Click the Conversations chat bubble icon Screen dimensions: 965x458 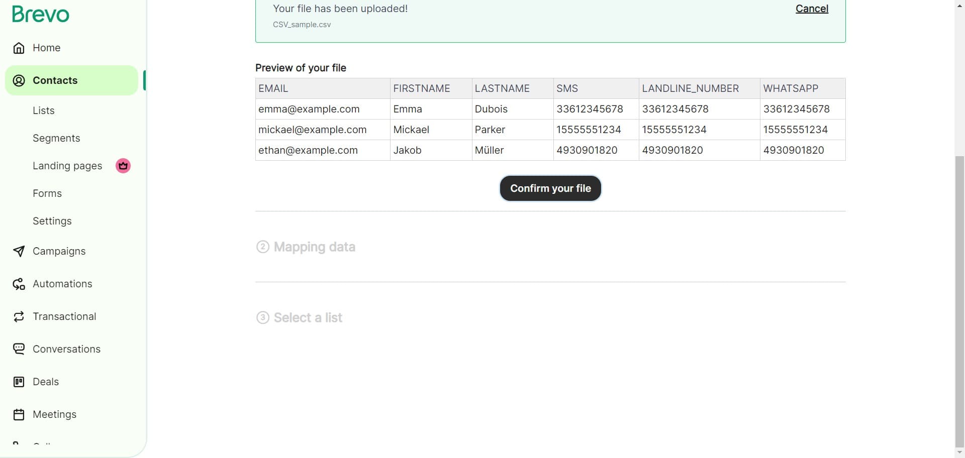[19, 349]
